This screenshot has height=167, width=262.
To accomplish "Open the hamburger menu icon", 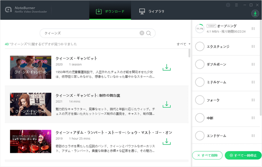I will click(x=236, y=5).
